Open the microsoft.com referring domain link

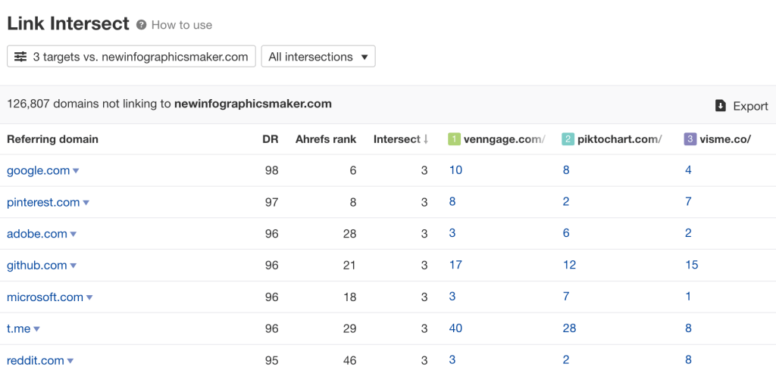coord(45,297)
